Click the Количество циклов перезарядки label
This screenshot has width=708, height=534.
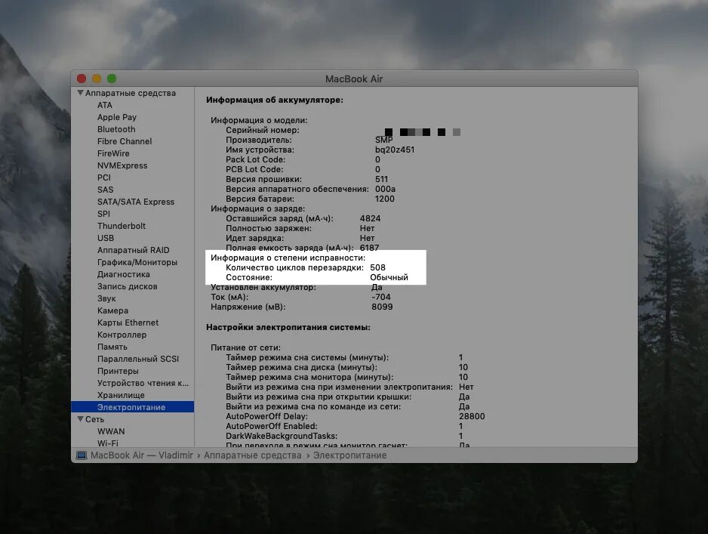click(295, 267)
